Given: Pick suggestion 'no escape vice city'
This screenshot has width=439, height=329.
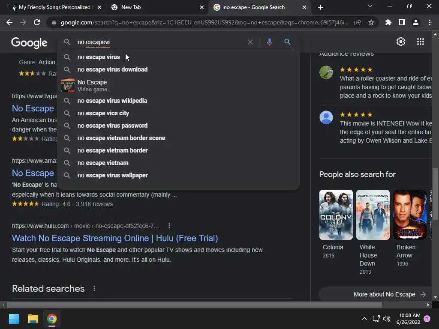Looking at the screenshot, I should pyautogui.click(x=178, y=113).
